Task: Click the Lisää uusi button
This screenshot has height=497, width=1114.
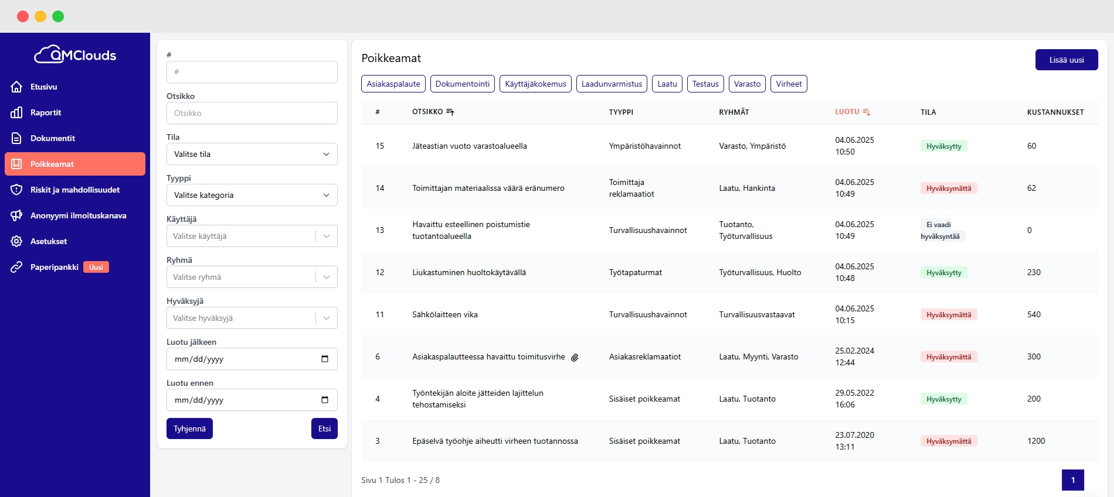Action: [1066, 60]
